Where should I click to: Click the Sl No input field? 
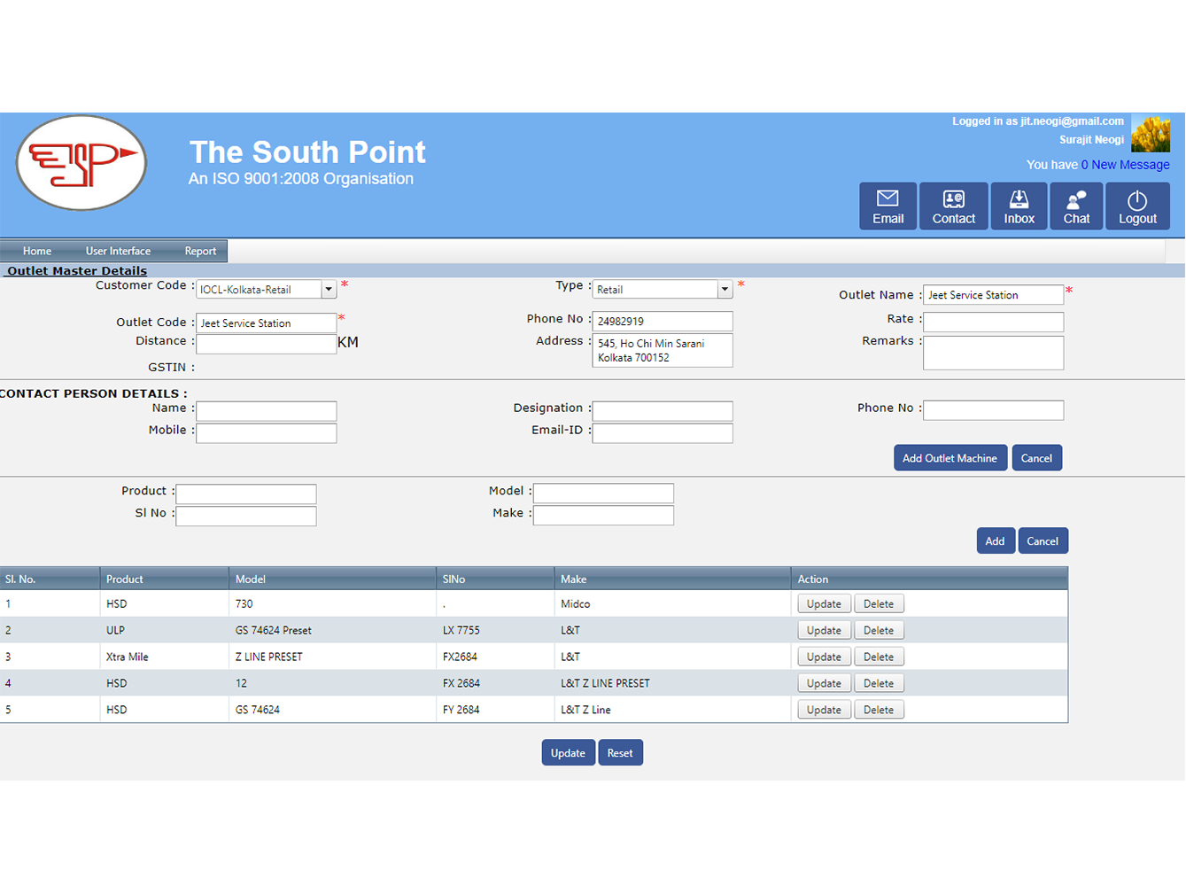(x=246, y=517)
